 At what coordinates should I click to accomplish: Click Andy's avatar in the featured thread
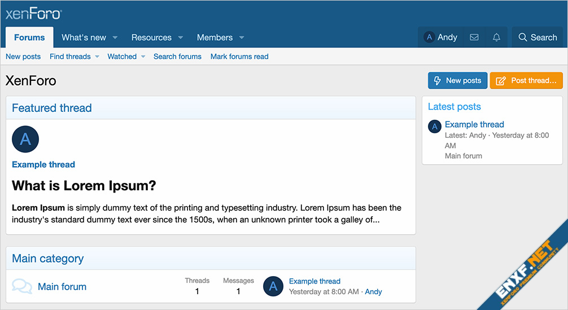click(x=25, y=139)
